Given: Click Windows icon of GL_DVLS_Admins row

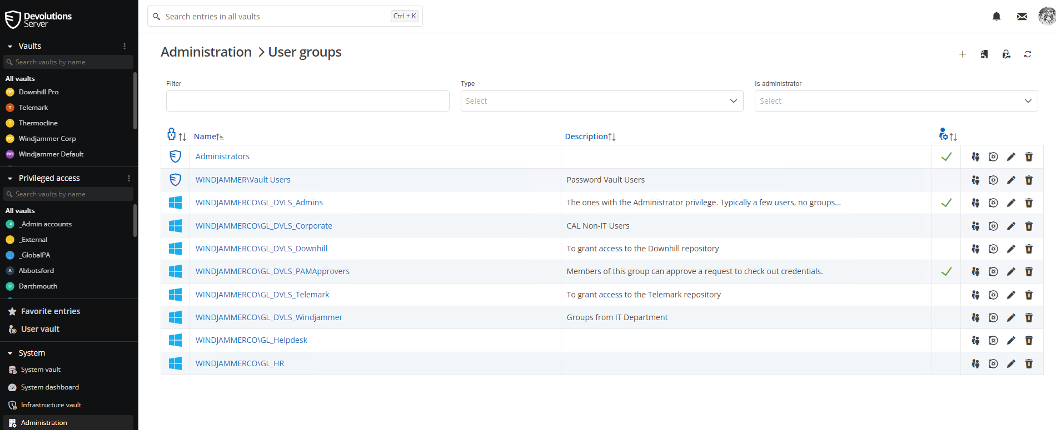Looking at the screenshot, I should (175, 203).
